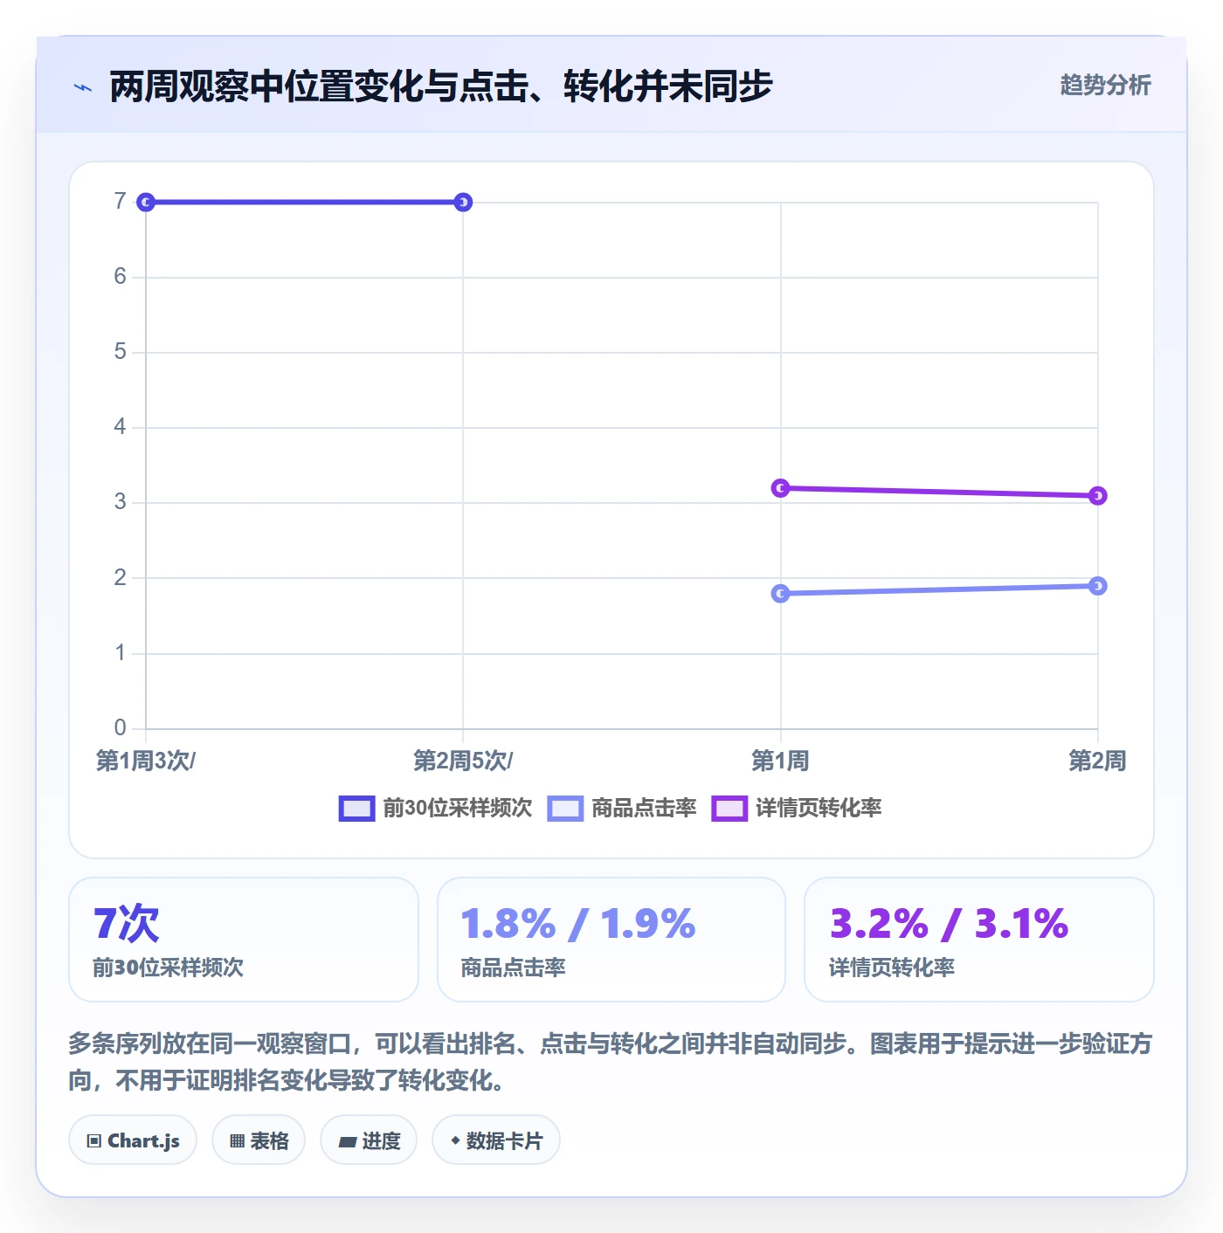Click the y-axis tick label 0

[x=121, y=728]
